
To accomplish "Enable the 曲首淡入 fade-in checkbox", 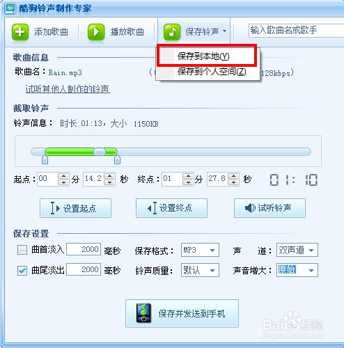I will [x=22, y=250].
